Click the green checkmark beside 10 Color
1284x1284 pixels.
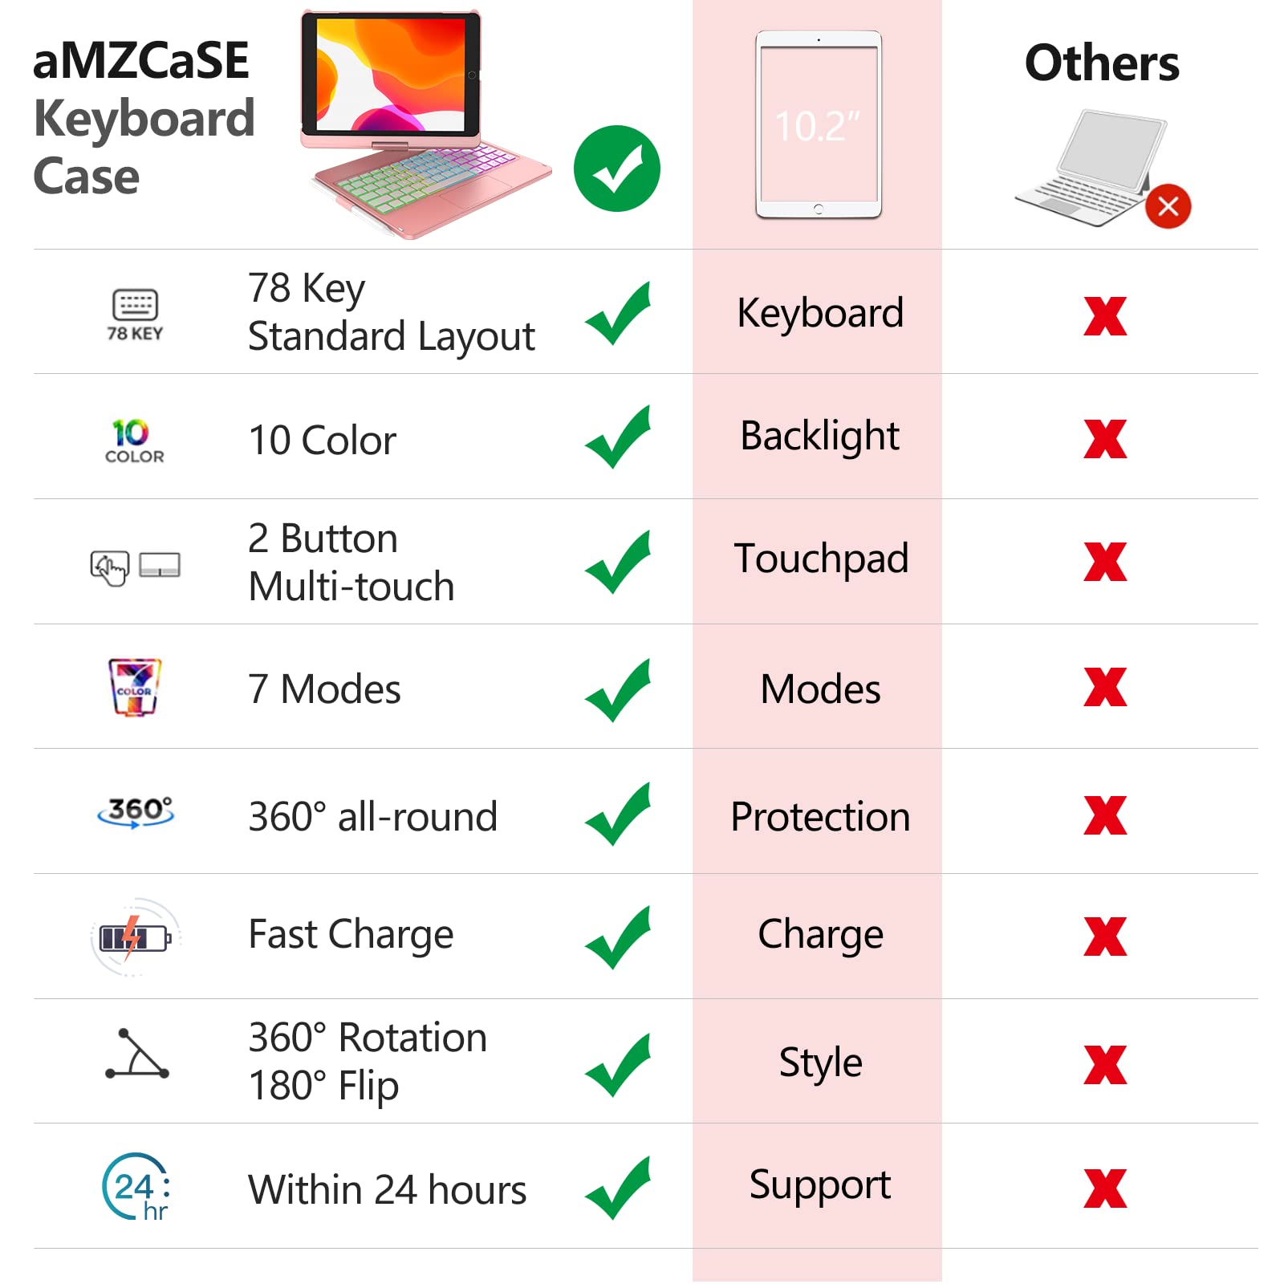tap(617, 438)
